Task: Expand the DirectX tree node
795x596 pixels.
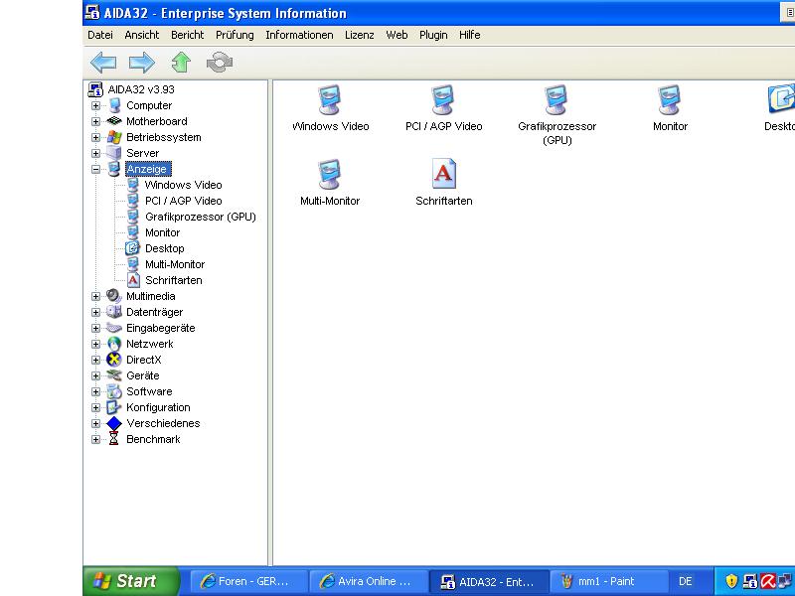Action: tap(95, 360)
